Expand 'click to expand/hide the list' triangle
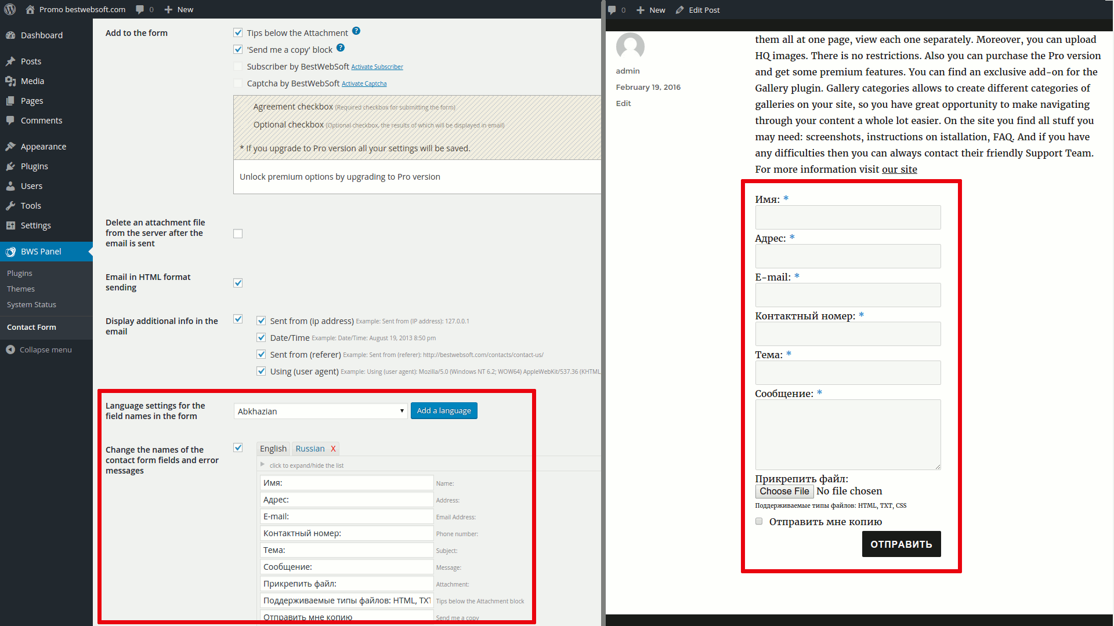 262,464
